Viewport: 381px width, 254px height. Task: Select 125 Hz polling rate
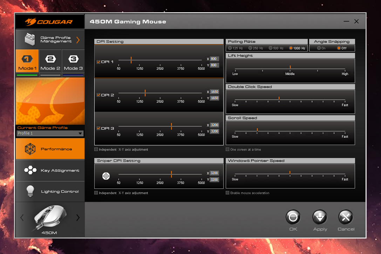230,48
